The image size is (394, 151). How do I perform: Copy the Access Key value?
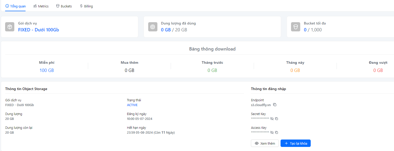point(276,132)
